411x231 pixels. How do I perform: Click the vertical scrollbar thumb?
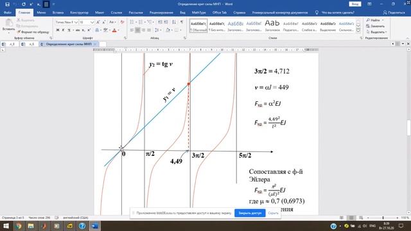[x=408, y=128]
